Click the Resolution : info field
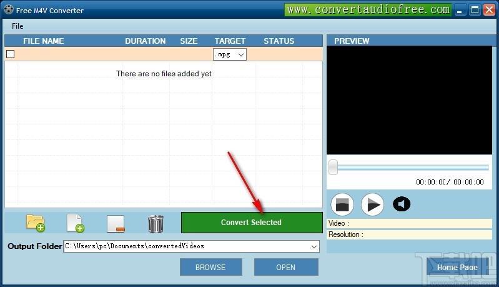The width and height of the screenshot is (499, 287). (409, 234)
